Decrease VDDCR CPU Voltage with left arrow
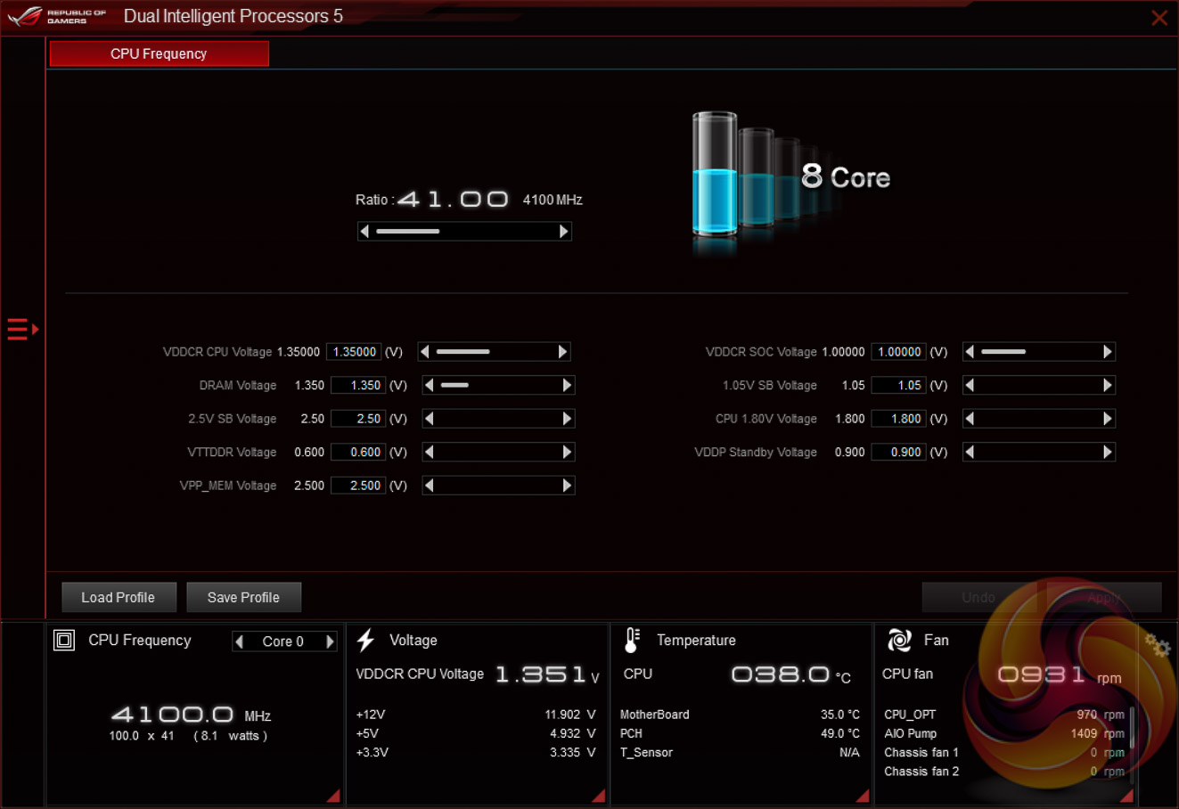This screenshot has height=809, width=1179. (x=424, y=352)
